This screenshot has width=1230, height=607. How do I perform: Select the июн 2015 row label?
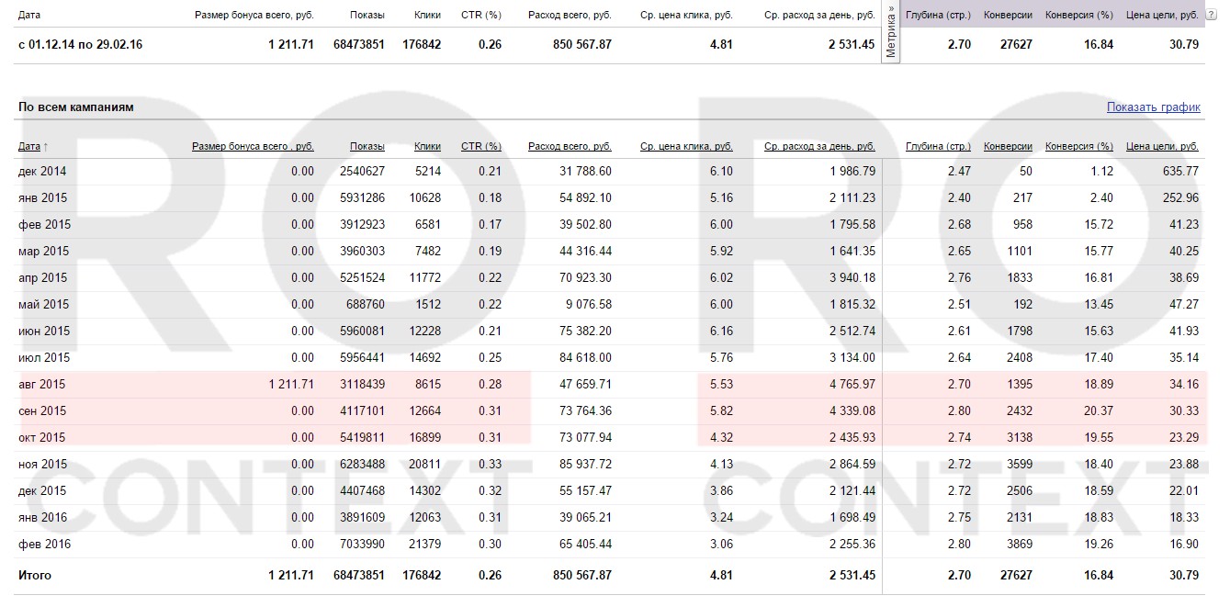point(44,331)
